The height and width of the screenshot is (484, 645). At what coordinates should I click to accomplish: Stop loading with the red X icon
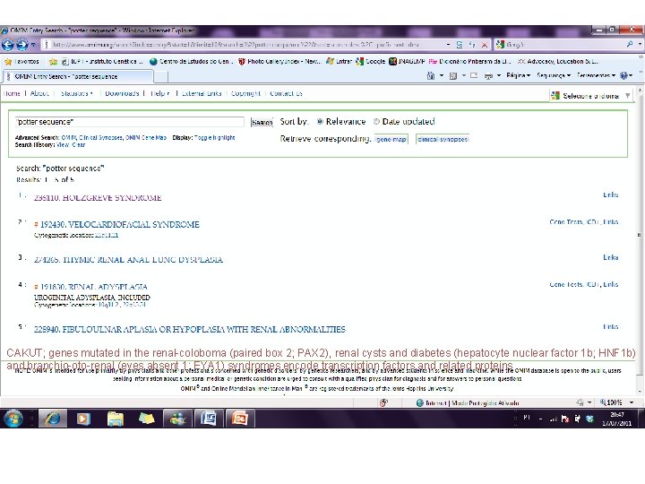click(x=485, y=45)
